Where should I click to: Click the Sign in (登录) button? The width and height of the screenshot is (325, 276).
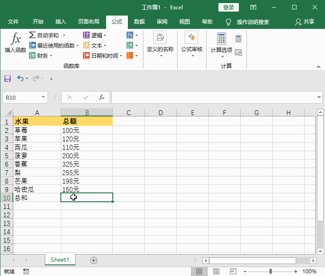(x=229, y=8)
